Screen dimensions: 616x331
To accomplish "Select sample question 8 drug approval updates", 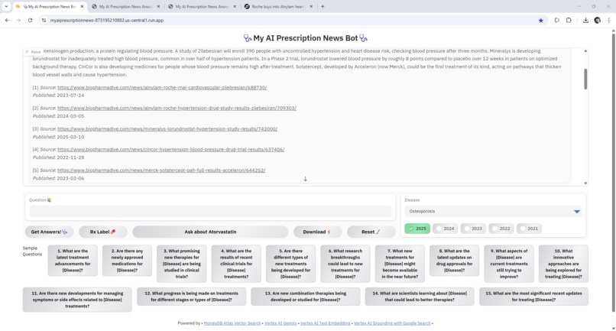I will (x=454, y=260).
